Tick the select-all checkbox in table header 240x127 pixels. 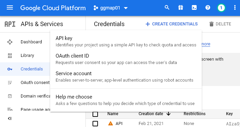point(95,114)
